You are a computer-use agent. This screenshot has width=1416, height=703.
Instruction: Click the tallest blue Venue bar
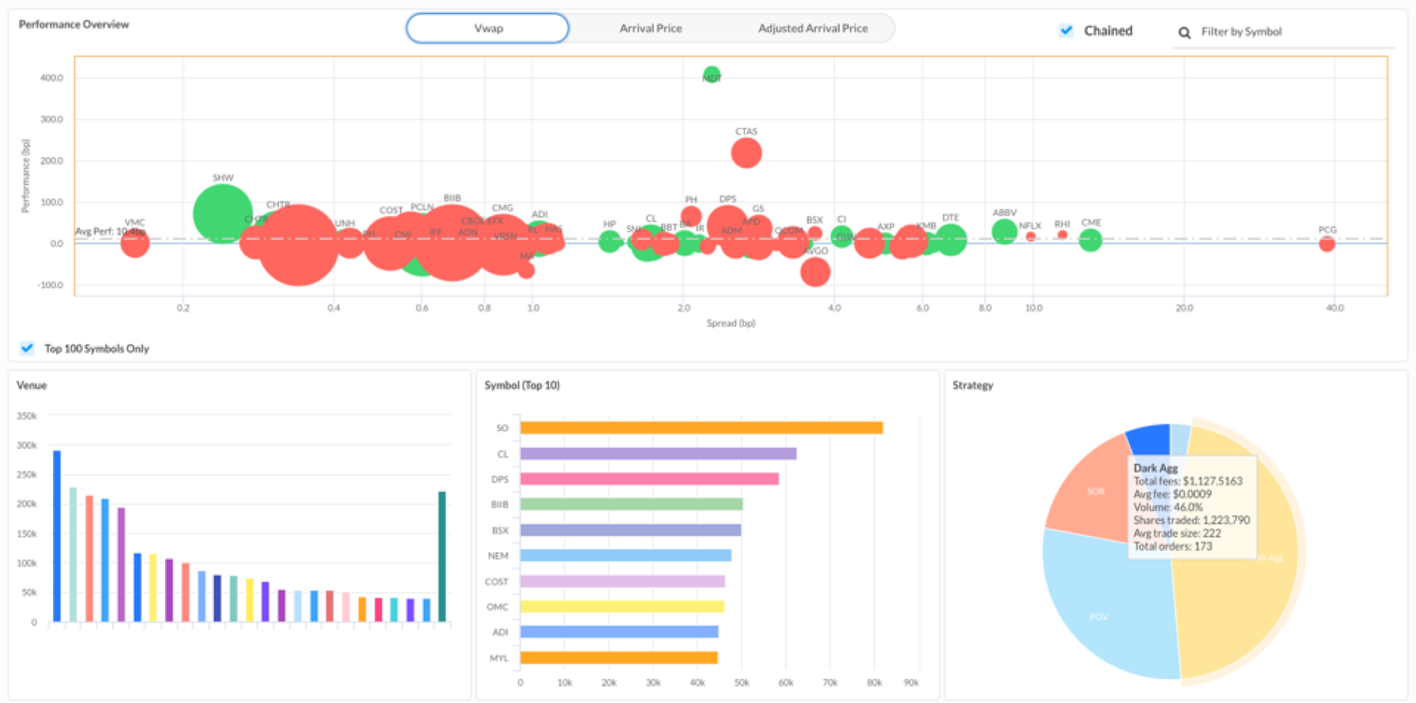[x=57, y=536]
